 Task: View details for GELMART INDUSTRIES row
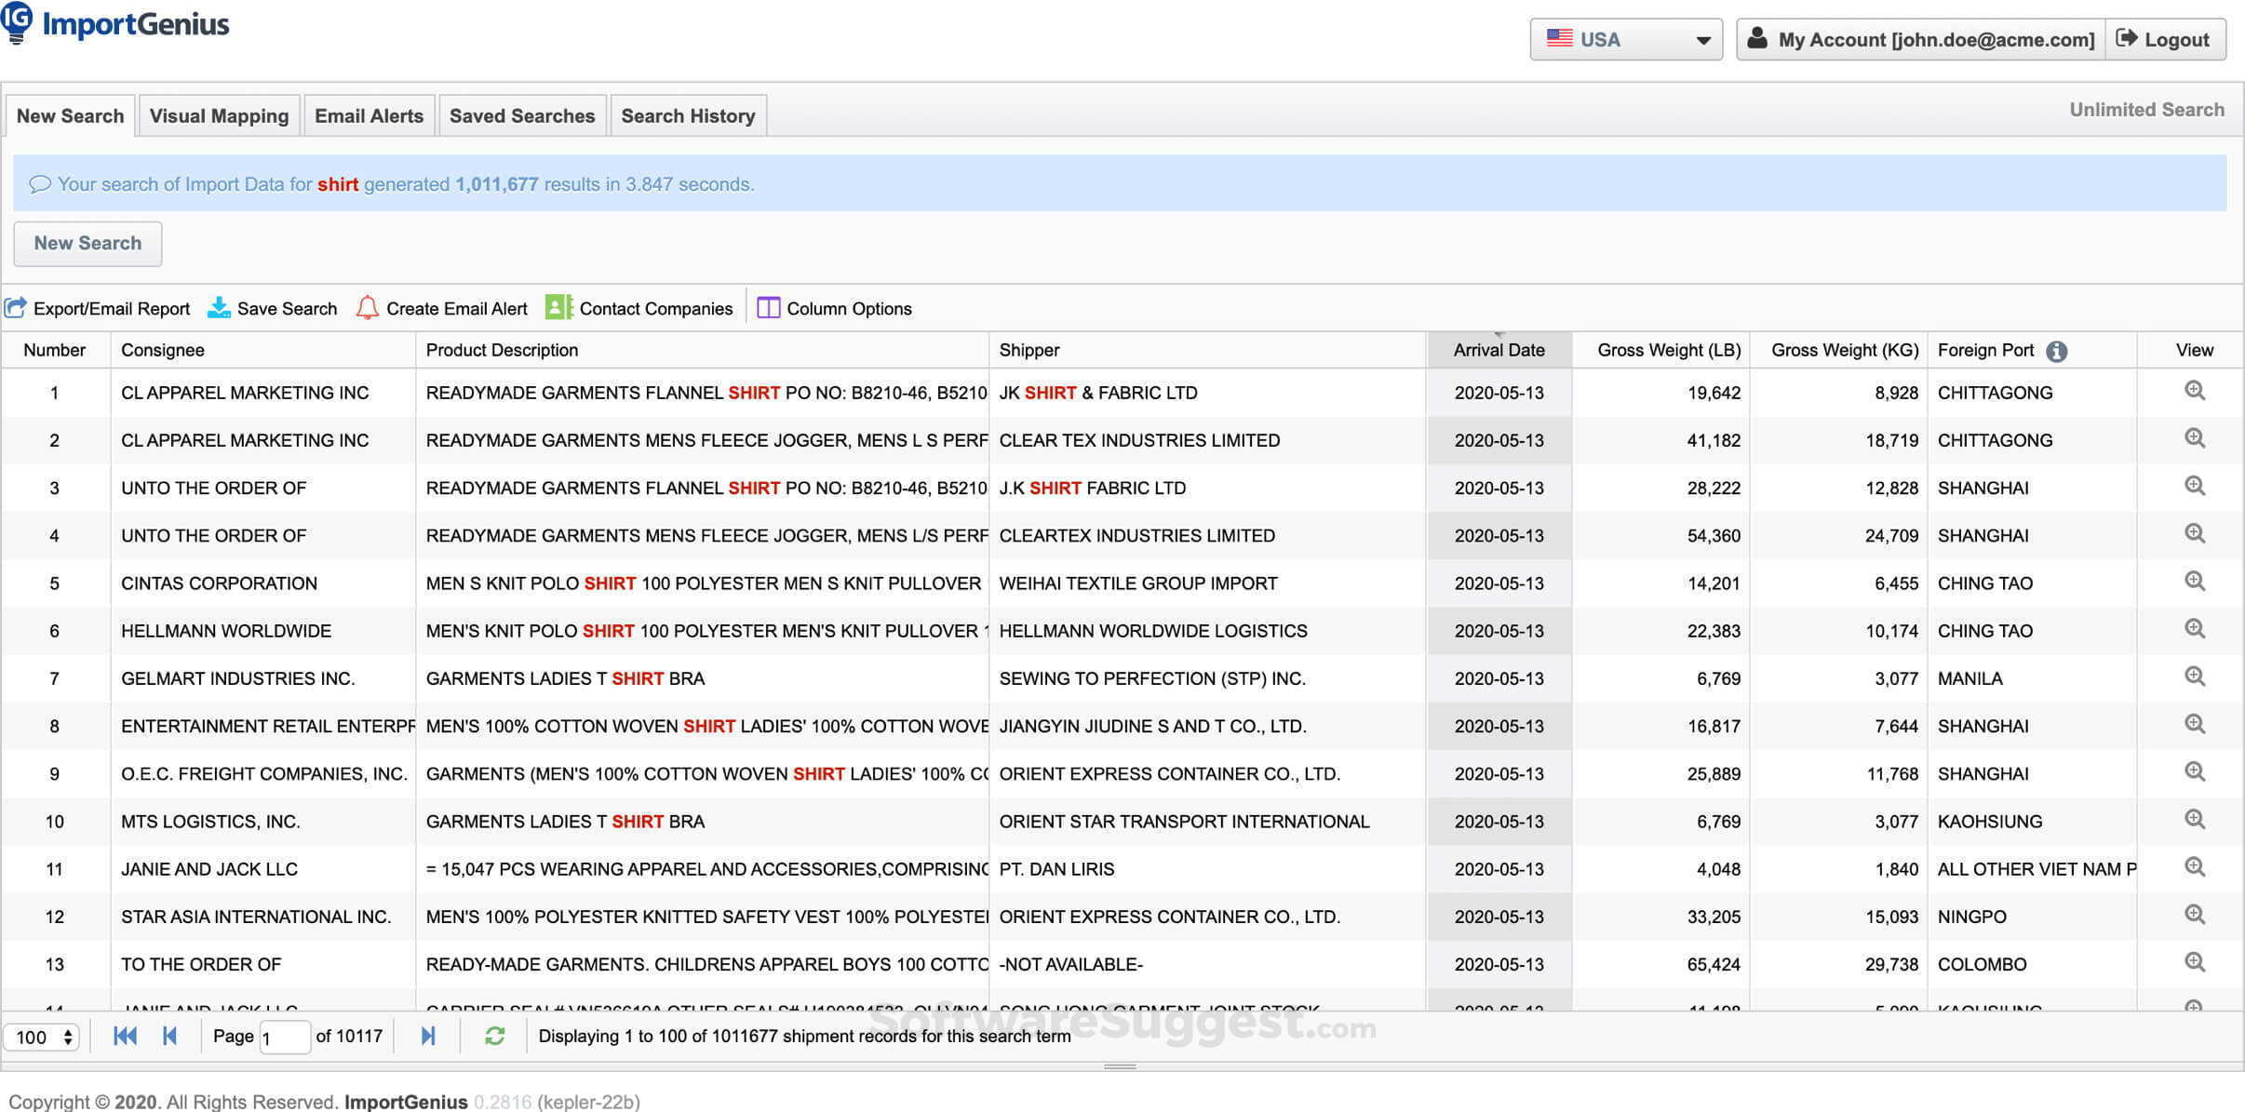pyautogui.click(x=2194, y=677)
